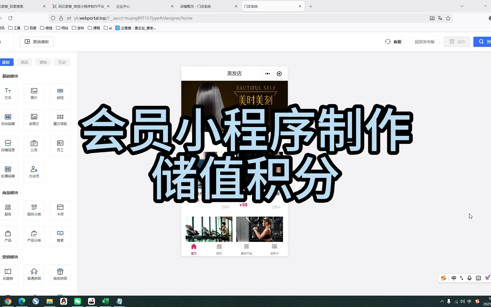Image resolution: width=491 pixels, height=307 pixels.
Task: Show hidden system tray icons
Action: click(442, 301)
